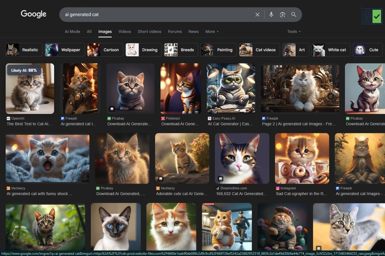Click the magnifying glass search icon
385x256 pixels.
pyautogui.click(x=294, y=14)
